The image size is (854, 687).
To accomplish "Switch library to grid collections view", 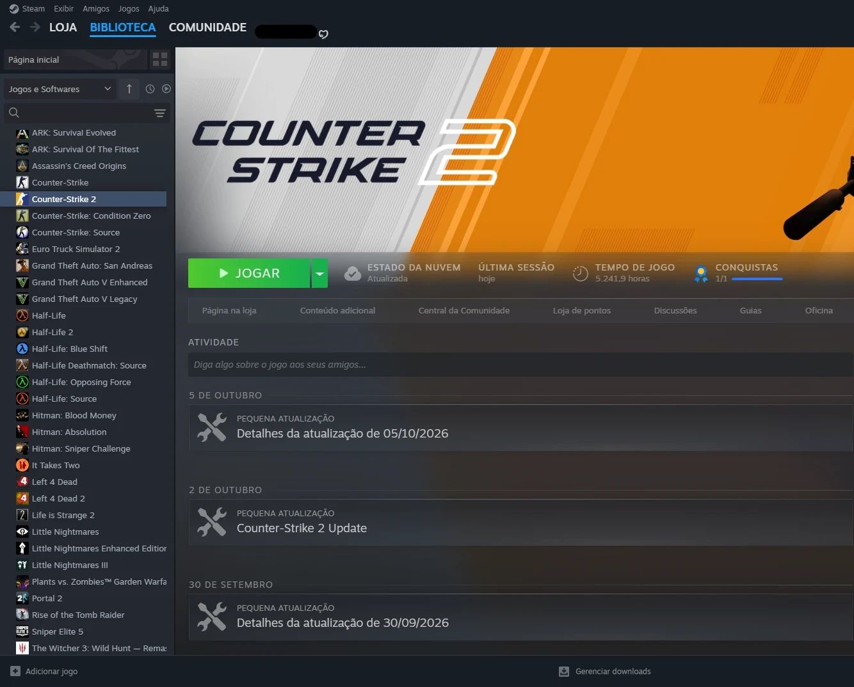I will tap(160, 59).
